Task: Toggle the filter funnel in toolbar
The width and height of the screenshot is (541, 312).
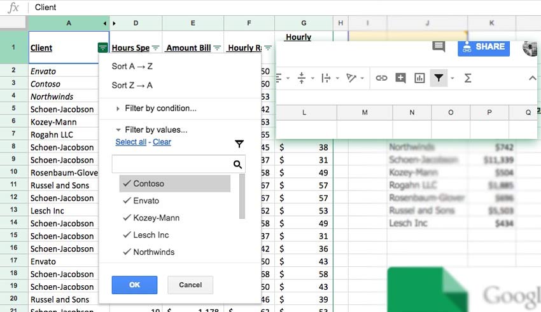Action: point(439,78)
